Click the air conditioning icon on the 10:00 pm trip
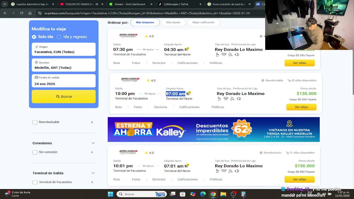Image resolution: width=354 pixels, height=199 pixels. (x=226, y=99)
